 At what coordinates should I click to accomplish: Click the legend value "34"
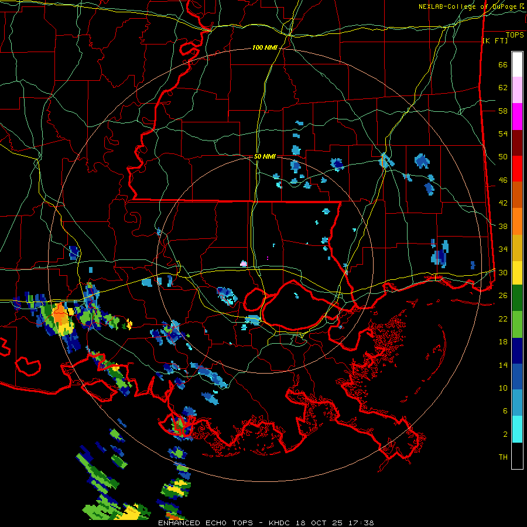(503, 249)
